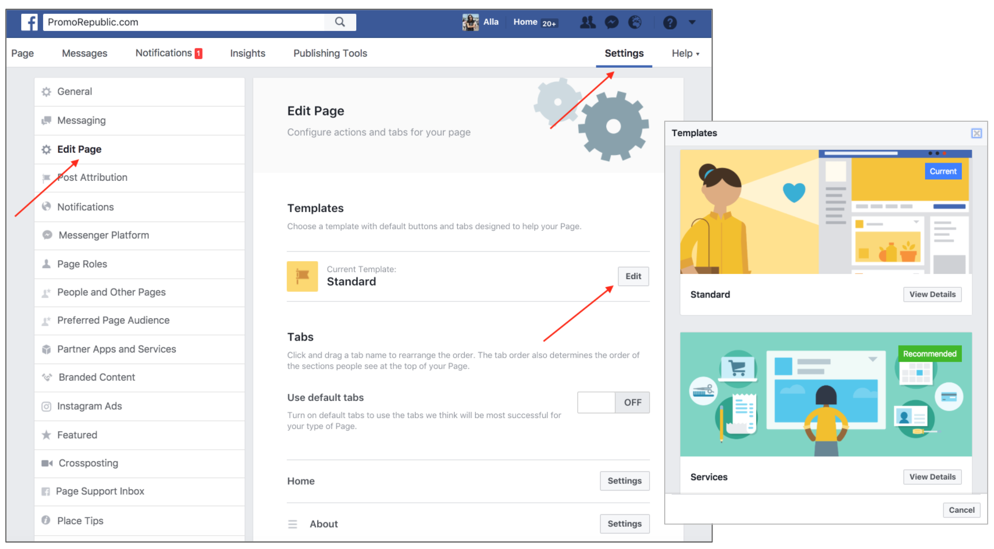
Task: Click the sidebar Notifications globe icon
Action: 47,207
